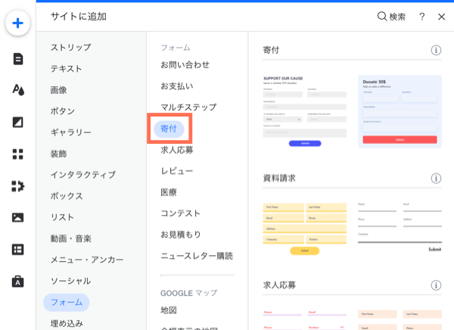
Task: Open the Media image icon
Action: [x=18, y=217]
